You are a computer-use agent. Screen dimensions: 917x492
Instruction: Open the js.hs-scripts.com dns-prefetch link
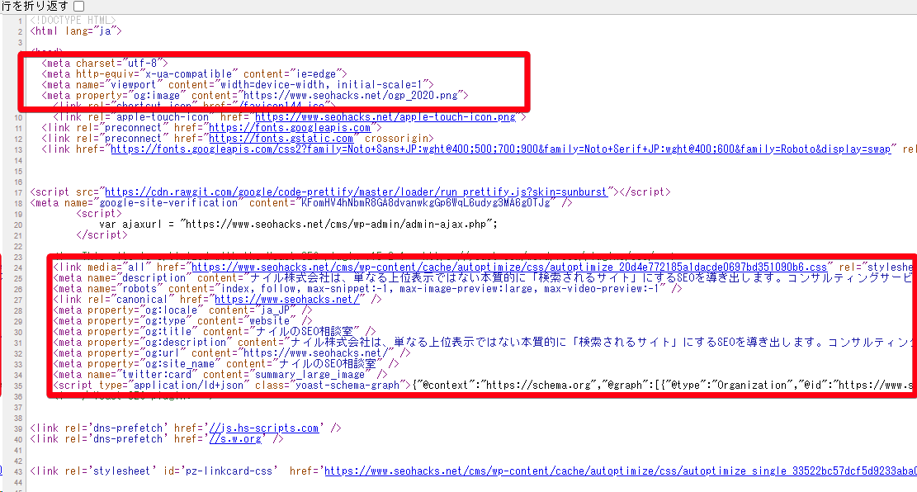pos(264,428)
